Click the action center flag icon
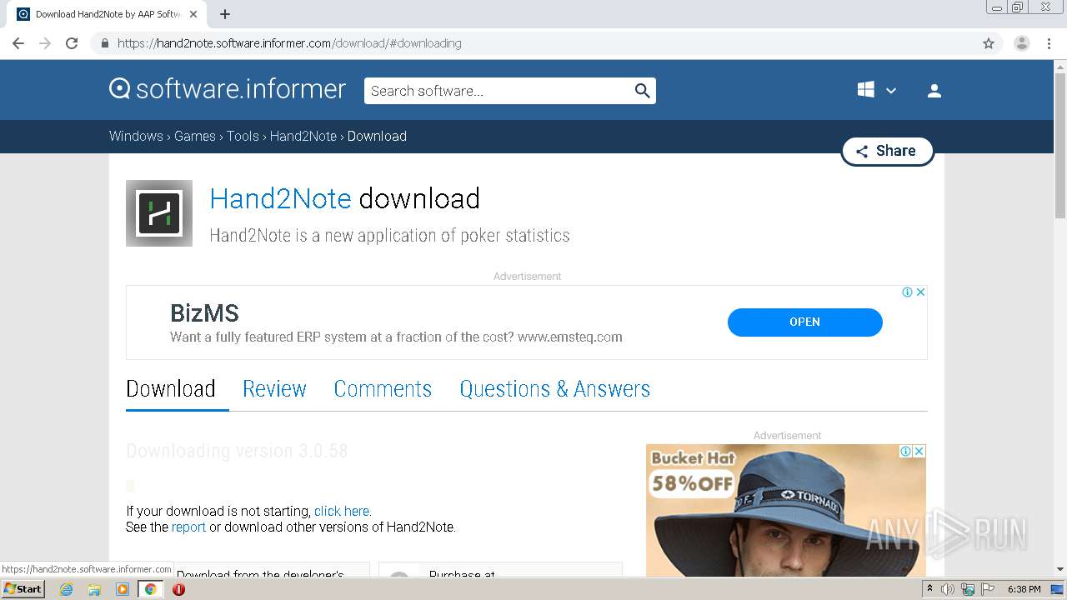The image size is (1067, 600). 988,589
